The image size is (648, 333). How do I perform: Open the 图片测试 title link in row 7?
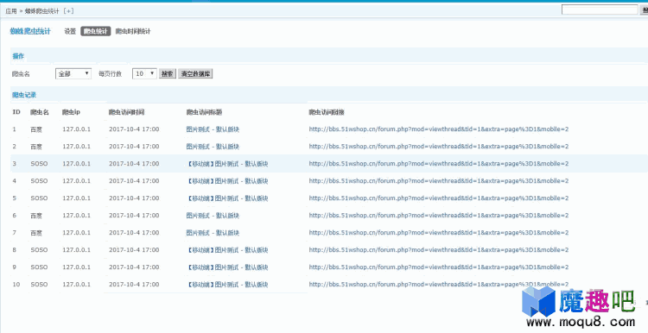click(x=213, y=233)
